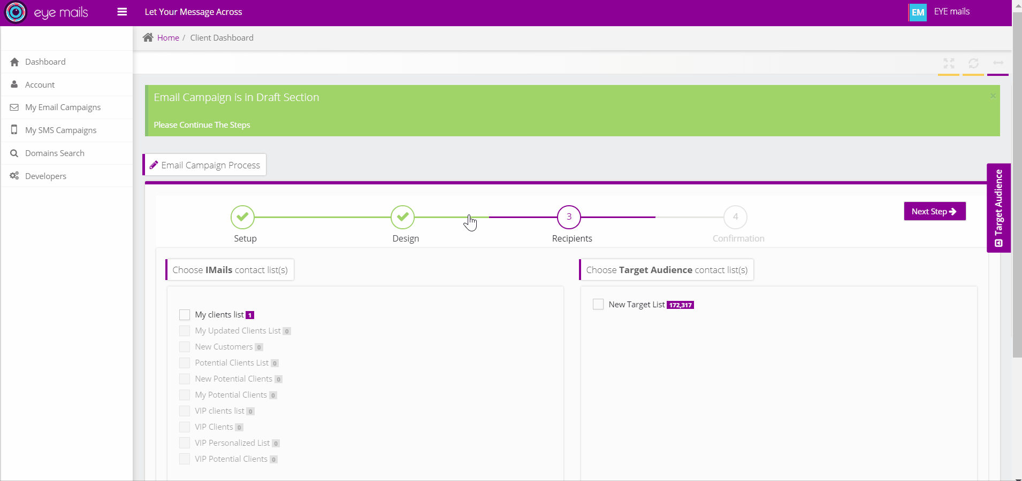Image resolution: width=1022 pixels, height=481 pixels.
Task: Jump to the Design step circle
Action: 402,217
